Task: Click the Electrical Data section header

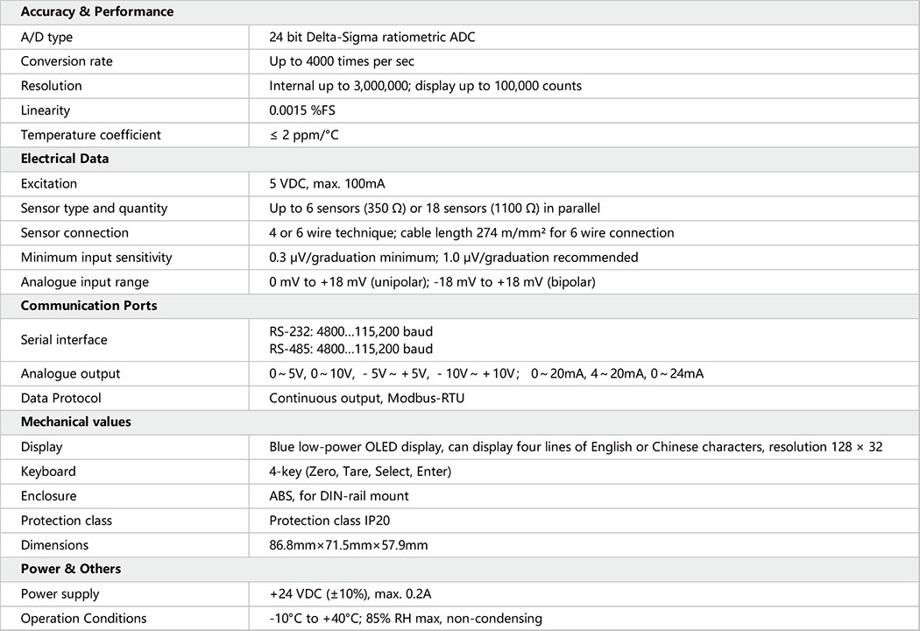Action: [64, 160]
